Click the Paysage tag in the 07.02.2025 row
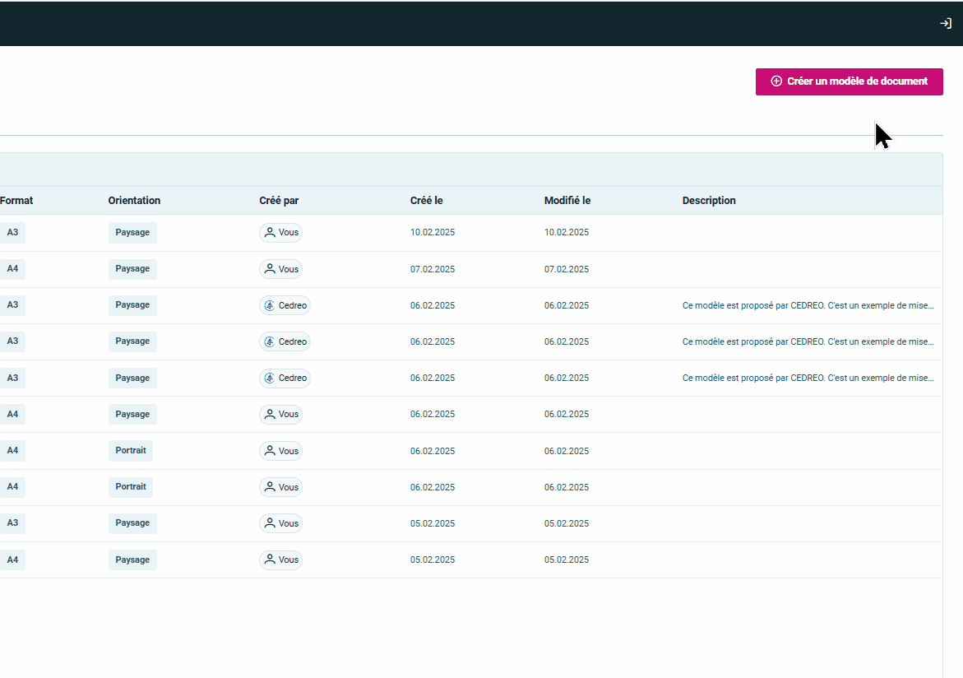 point(132,268)
